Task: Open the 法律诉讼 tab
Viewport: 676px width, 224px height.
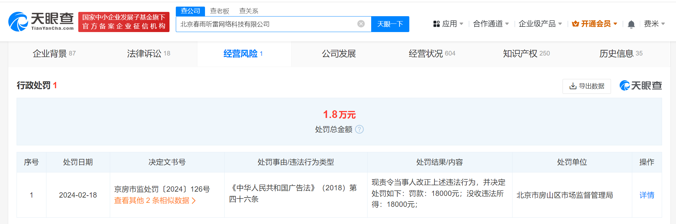Action: (x=149, y=54)
